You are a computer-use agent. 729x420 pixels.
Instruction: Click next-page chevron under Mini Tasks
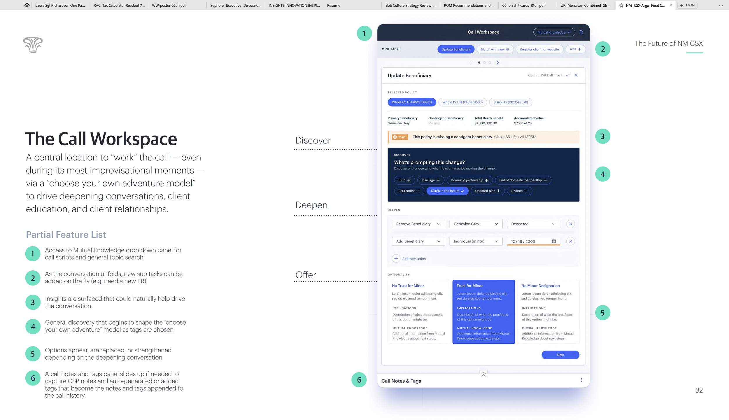tap(497, 62)
